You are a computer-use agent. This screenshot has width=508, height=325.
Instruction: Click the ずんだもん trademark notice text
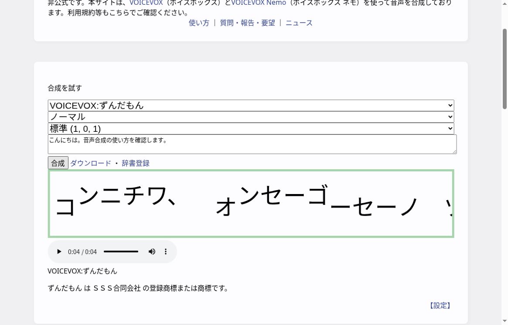[x=138, y=288]
